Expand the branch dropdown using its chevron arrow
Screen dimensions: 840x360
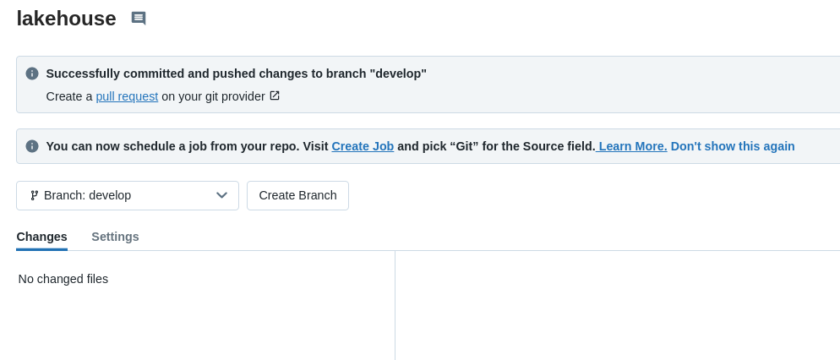click(x=221, y=195)
